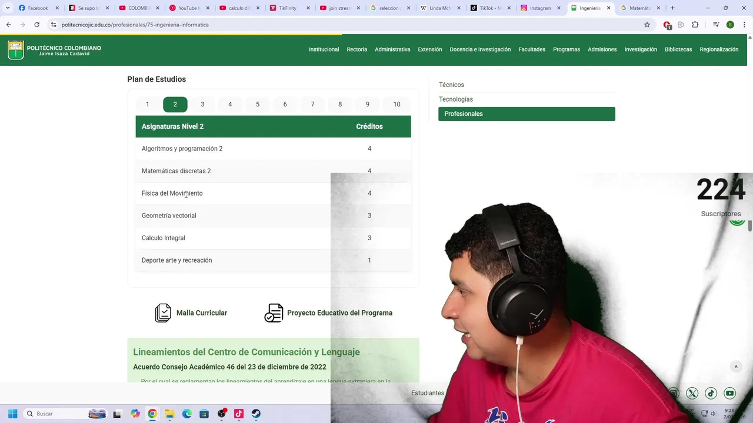This screenshot has height=423, width=753.
Task: Open Copilot from the taskbar
Action: coord(135,414)
